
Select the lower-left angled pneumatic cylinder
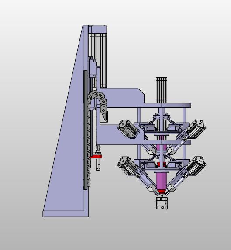(x=128, y=166)
